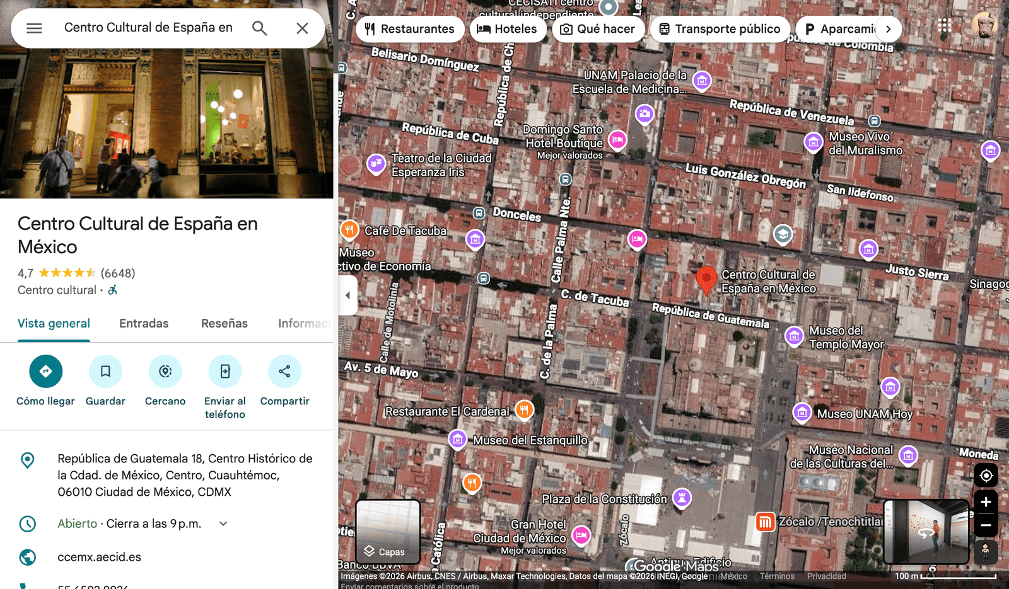Click the opening hours clock icon

28,523
